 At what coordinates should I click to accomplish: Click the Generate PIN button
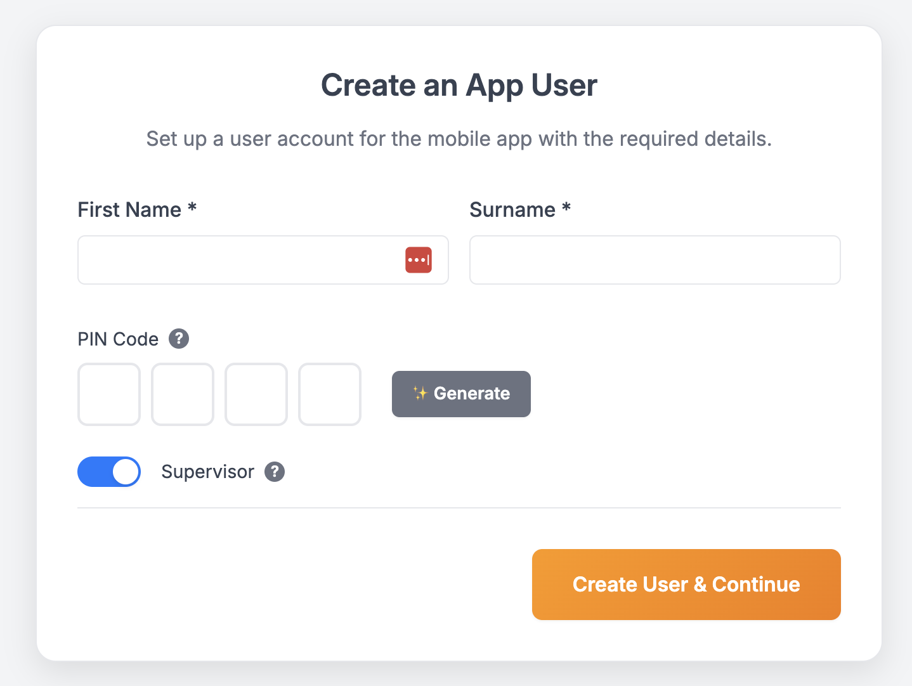tap(461, 394)
